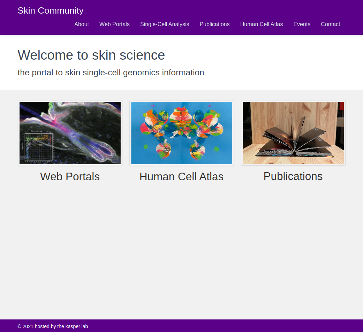Viewport: 363px width, 332px height.
Task: Click the colorful symmetric painting thumbnail
Action: (181, 133)
